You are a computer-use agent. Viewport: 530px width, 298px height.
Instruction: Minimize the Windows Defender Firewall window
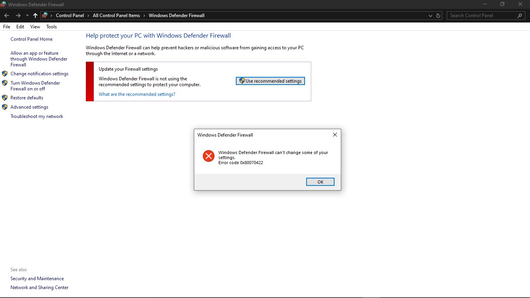485,4
